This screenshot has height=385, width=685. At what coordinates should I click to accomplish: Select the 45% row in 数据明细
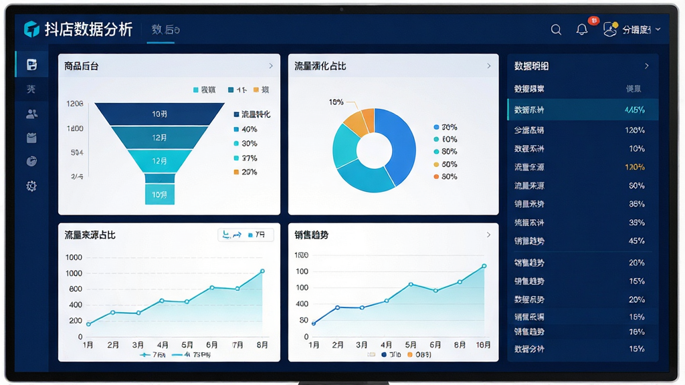tap(583, 241)
